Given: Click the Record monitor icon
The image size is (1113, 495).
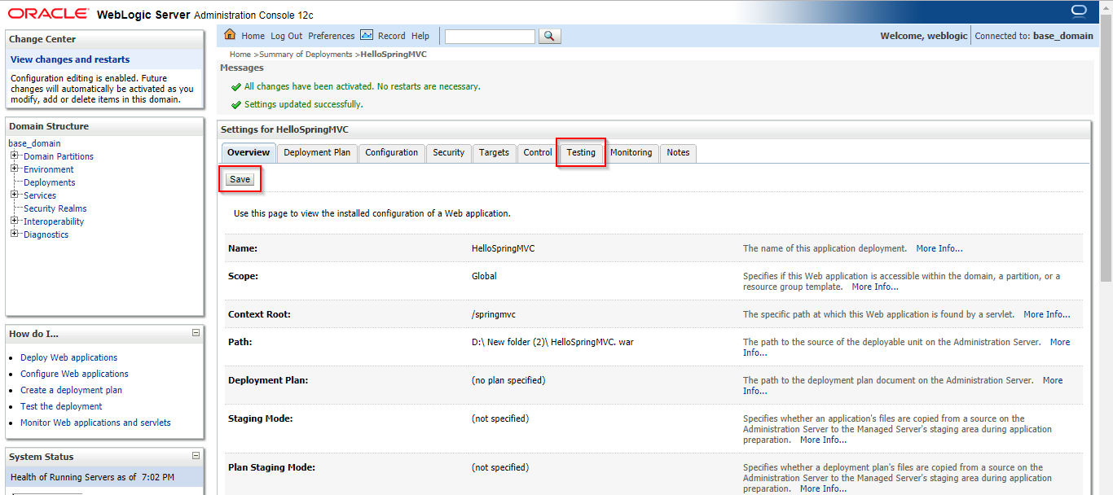Looking at the screenshot, I should click(x=367, y=35).
